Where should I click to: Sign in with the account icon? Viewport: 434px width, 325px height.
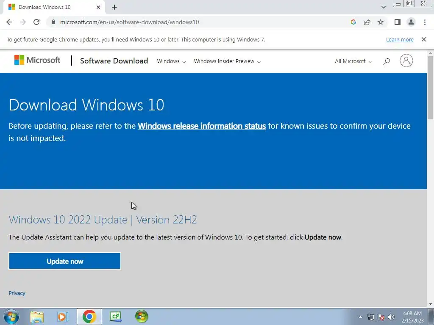click(406, 61)
